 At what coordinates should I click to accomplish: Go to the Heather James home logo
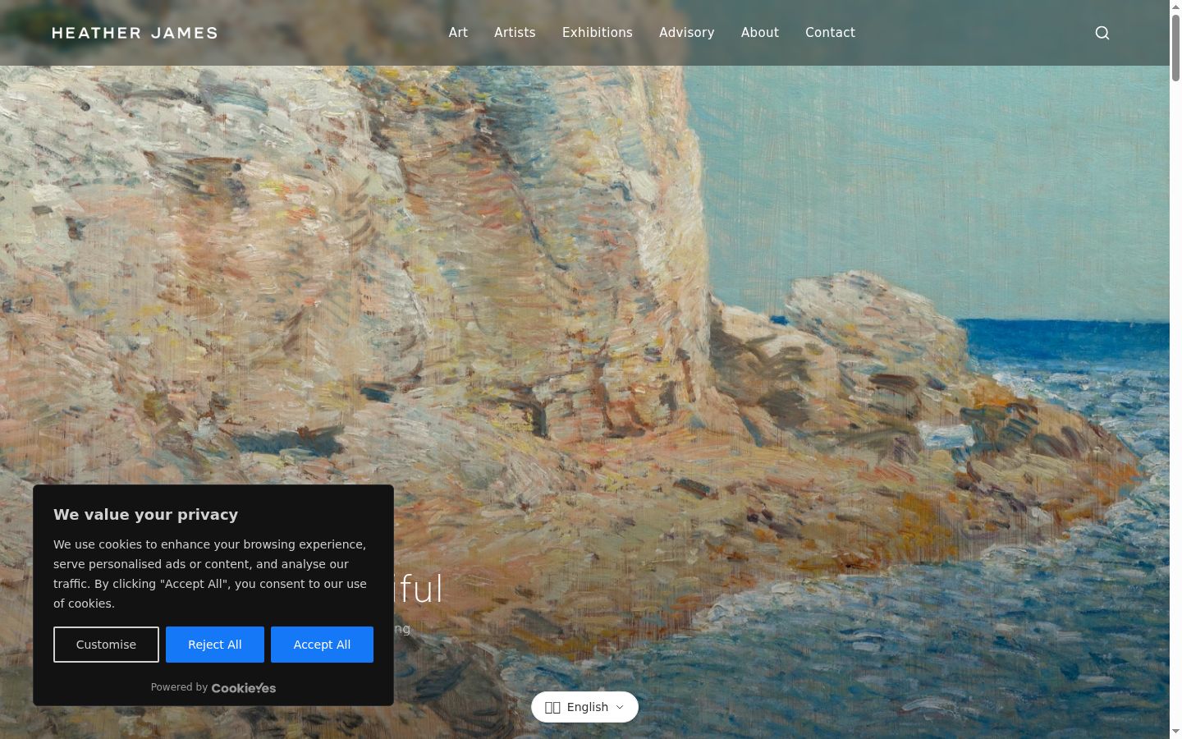coord(135,33)
